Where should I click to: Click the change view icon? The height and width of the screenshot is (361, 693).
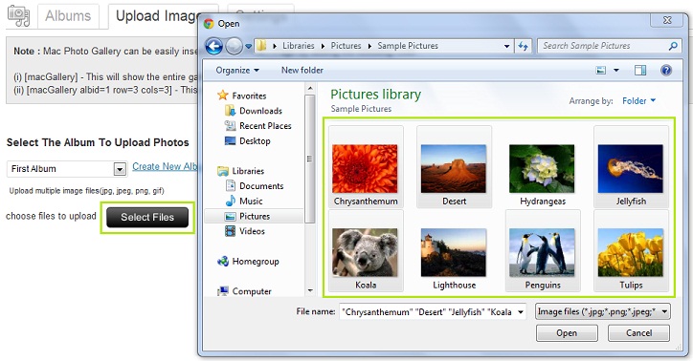601,70
